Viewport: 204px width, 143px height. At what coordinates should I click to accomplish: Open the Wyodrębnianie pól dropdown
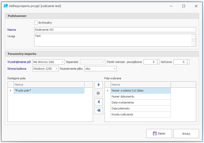tap(63, 62)
